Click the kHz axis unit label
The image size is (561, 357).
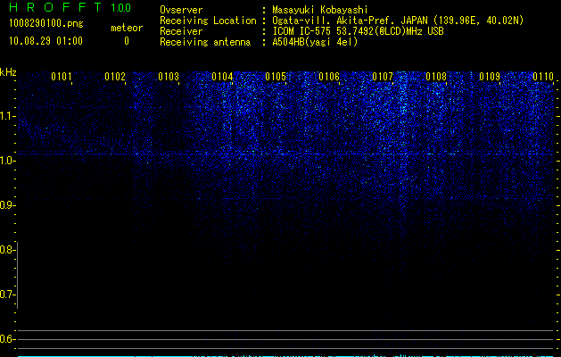click(x=8, y=72)
